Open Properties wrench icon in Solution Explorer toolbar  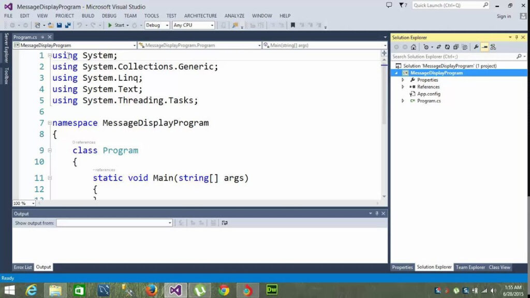click(x=476, y=47)
